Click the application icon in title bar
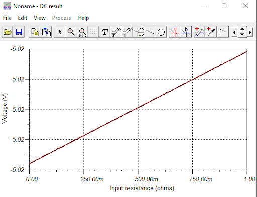 [7, 6]
